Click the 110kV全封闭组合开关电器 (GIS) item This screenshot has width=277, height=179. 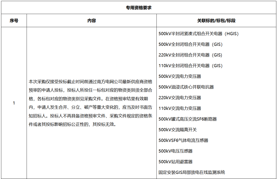click(190, 66)
